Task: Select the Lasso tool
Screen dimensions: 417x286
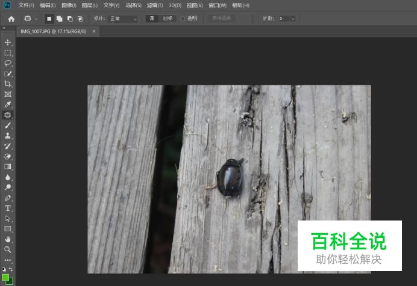Action: 8,63
